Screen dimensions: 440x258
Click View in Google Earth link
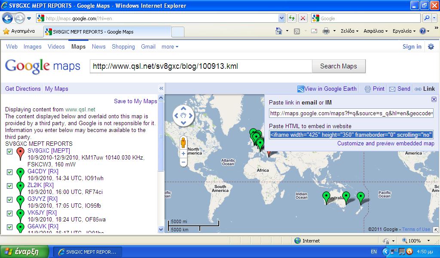coord(327,89)
